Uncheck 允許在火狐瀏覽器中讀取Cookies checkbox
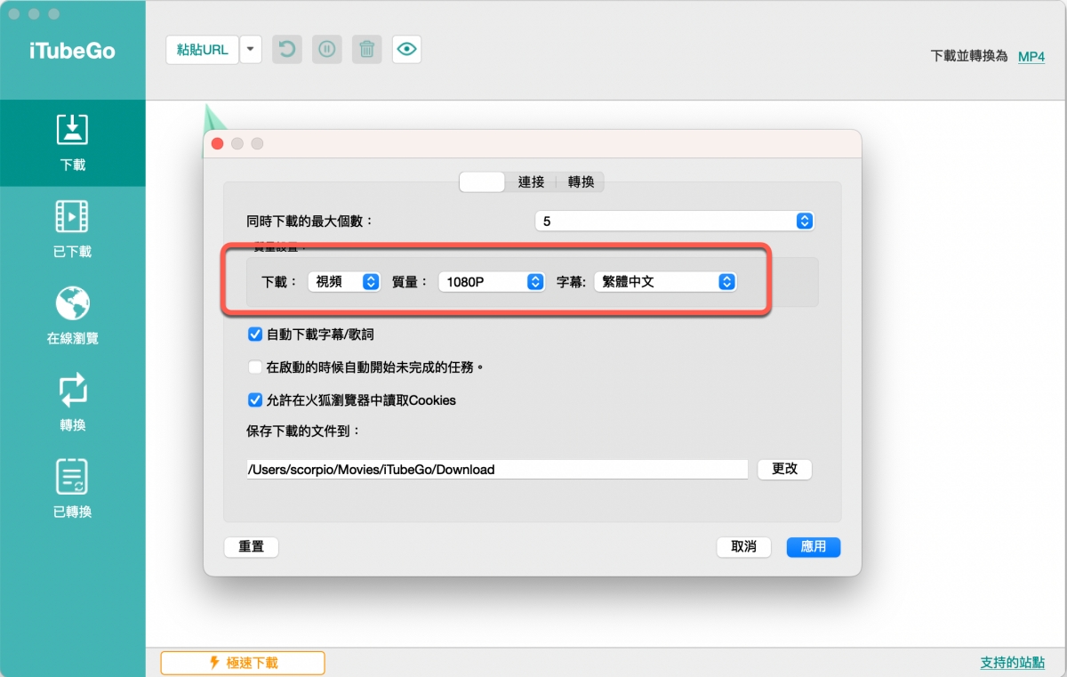 click(255, 400)
